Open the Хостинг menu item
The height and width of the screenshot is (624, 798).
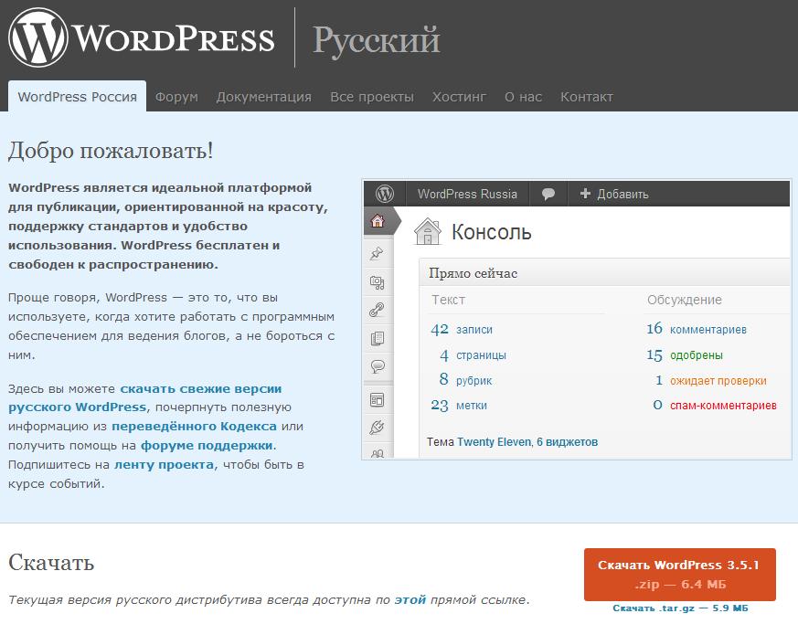[x=459, y=97]
